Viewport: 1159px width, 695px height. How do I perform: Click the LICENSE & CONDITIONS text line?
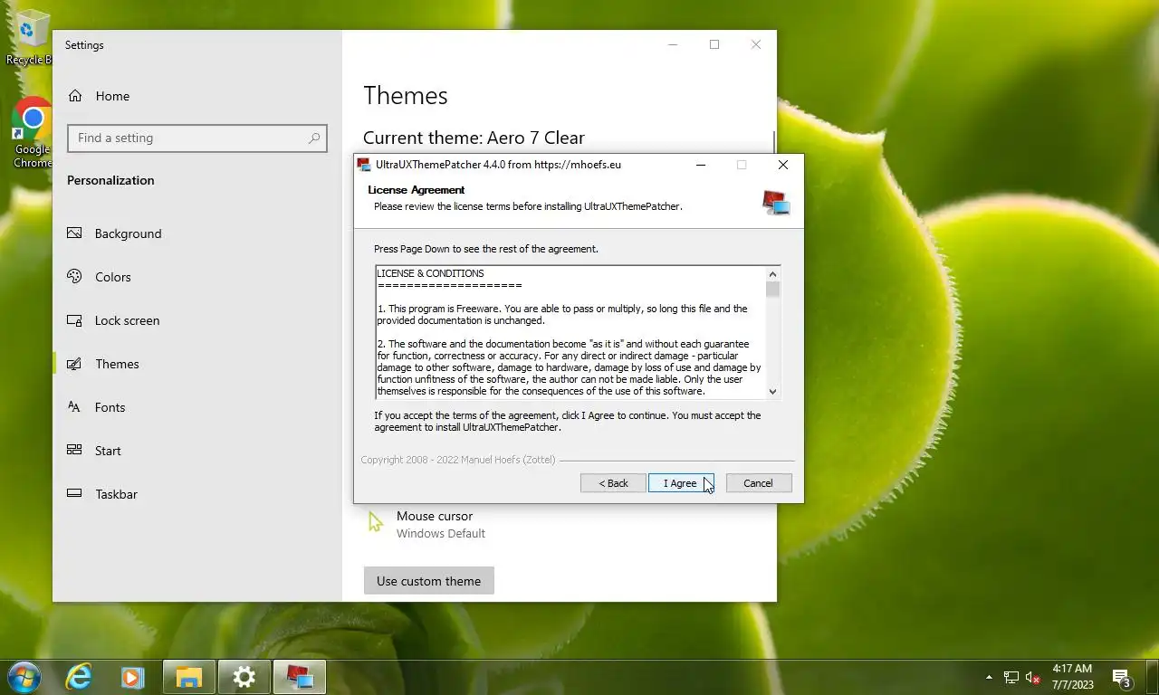(x=430, y=273)
